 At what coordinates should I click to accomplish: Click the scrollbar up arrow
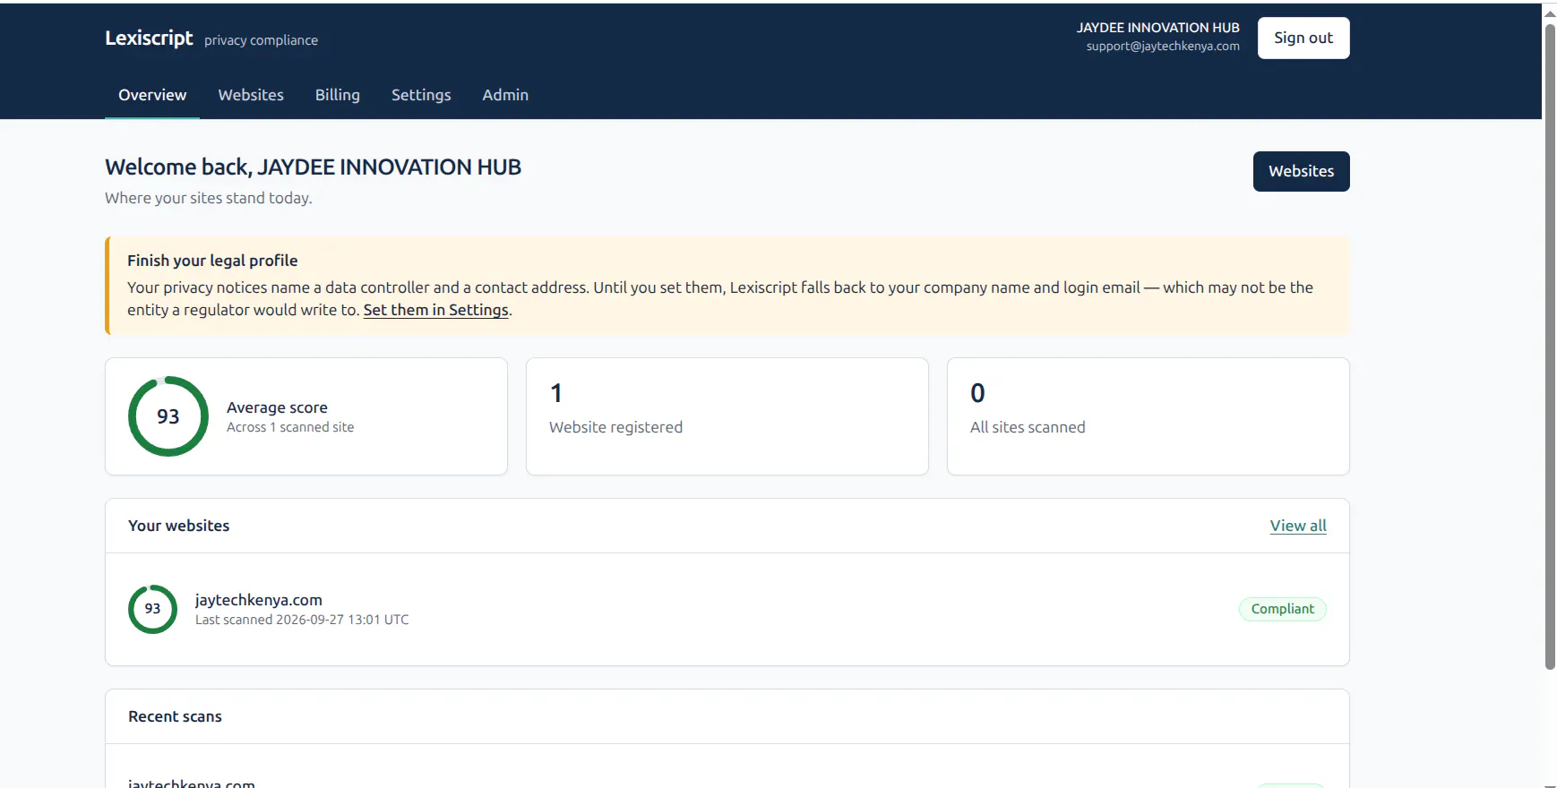tap(1550, 13)
